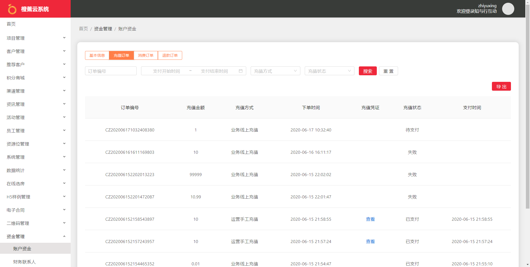Expand the 数据统计 menu

pyautogui.click(x=35, y=170)
